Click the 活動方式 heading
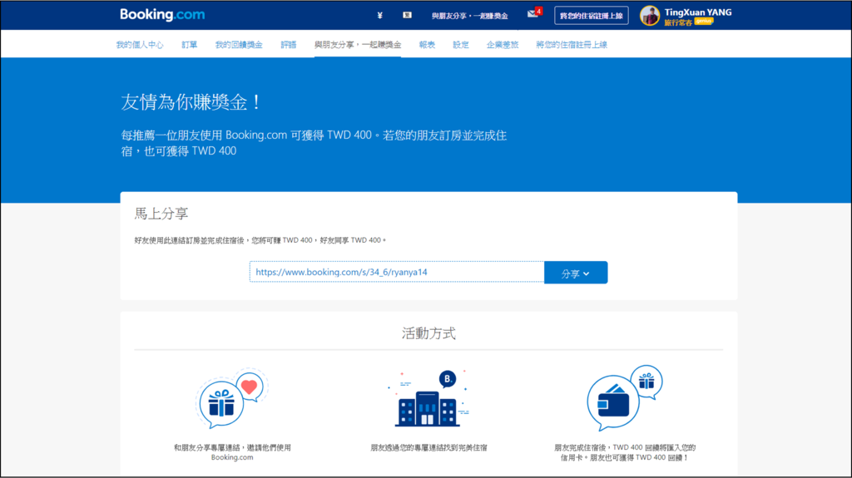852x478 pixels. pyautogui.click(x=428, y=333)
